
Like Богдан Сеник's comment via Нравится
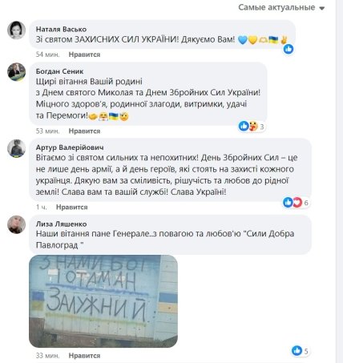coord(84,131)
